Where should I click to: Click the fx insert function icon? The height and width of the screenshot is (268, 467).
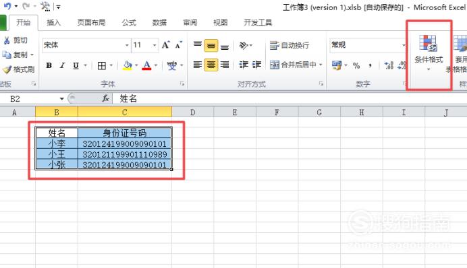pyautogui.click(x=105, y=98)
